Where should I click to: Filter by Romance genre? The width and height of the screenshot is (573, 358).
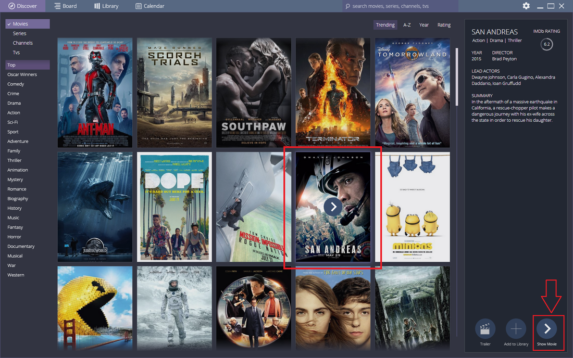pyautogui.click(x=17, y=189)
